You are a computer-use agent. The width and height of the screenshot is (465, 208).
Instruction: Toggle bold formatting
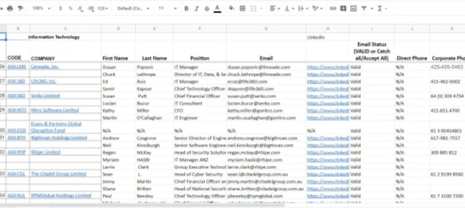coord(186,9)
